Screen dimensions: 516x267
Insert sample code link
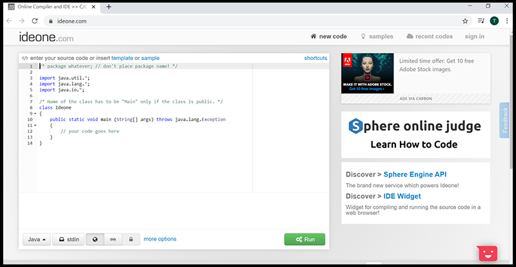coord(150,58)
